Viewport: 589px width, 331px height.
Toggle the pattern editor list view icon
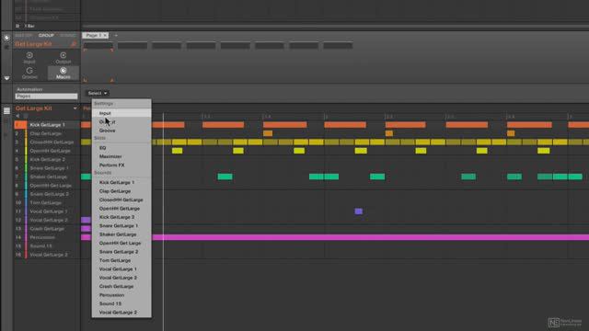click(6, 110)
